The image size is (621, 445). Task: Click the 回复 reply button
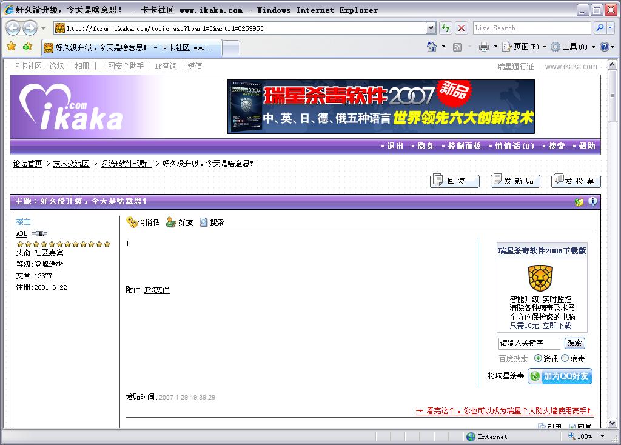tap(455, 181)
